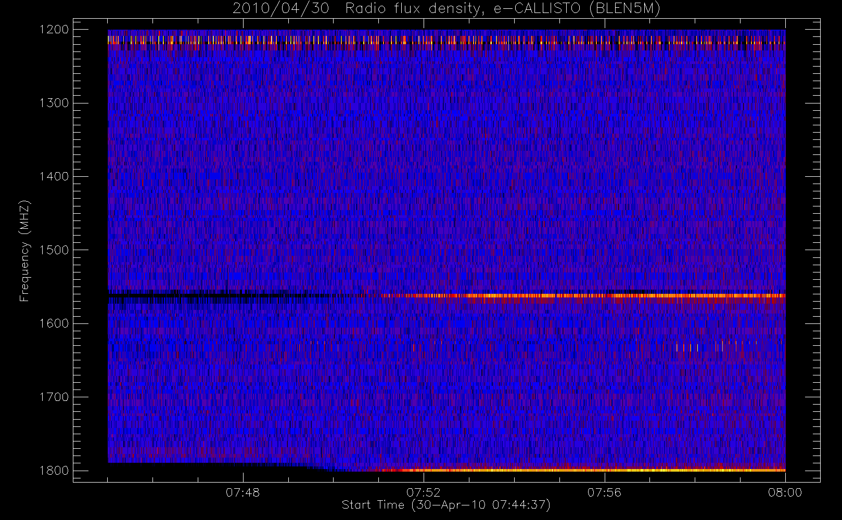
Task: Click the 1500 frequency tick label
Action: 54,250
